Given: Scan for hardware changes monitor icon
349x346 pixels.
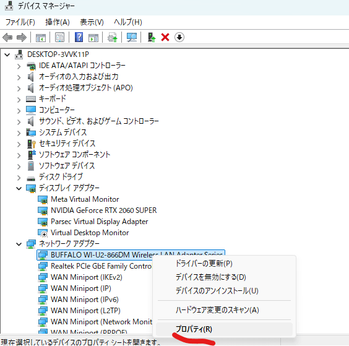Looking at the screenshot, I should pyautogui.click(x=132, y=37).
